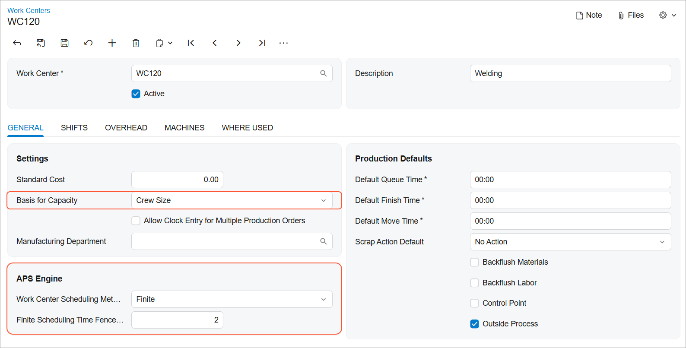The image size is (686, 348).
Task: Check the Backflush Materials checkbox
Action: (x=475, y=262)
